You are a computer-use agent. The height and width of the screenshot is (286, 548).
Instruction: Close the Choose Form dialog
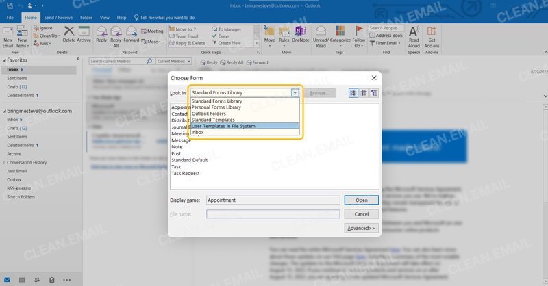click(x=374, y=78)
